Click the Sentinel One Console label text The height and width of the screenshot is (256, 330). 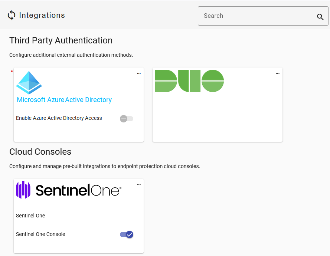click(40, 234)
